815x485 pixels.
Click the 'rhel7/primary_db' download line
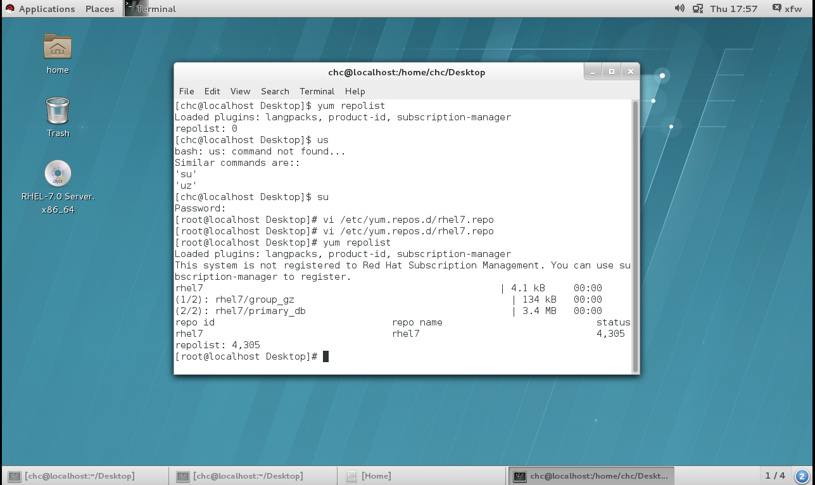(x=388, y=311)
